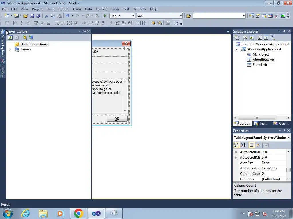
Task: Click the Show All Files icon in Solution Explorer
Action: coord(245,38)
